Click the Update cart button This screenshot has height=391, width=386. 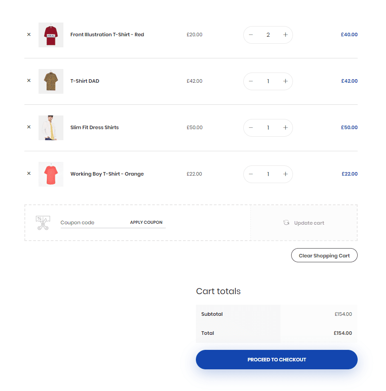[x=304, y=222]
